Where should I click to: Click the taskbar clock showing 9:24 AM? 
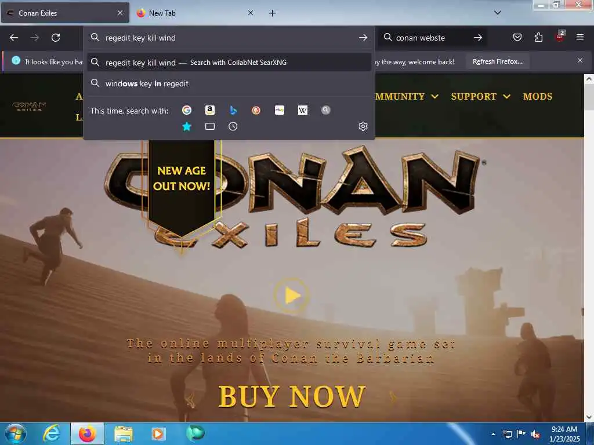click(564, 434)
